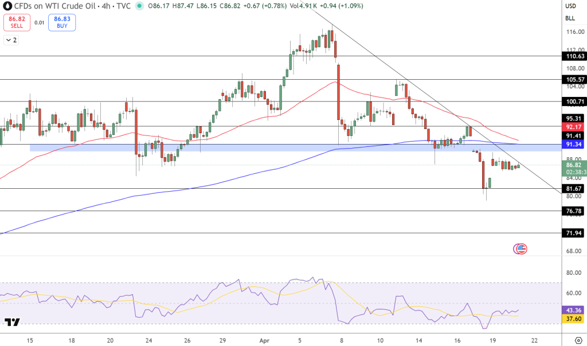Image resolution: width=587 pixels, height=346 pixels.
Task: Click the purple 43.36 indicator value label
Action: pos(572,311)
